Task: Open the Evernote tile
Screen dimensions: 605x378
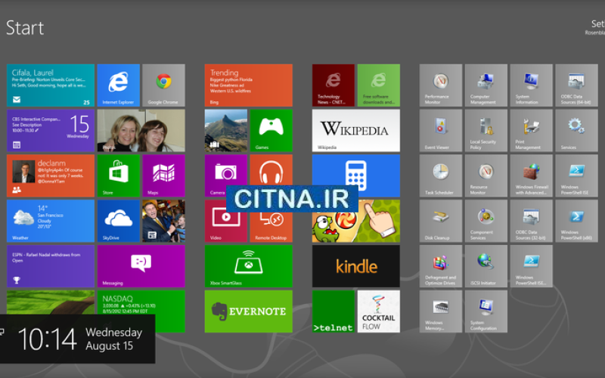Action: (x=248, y=311)
